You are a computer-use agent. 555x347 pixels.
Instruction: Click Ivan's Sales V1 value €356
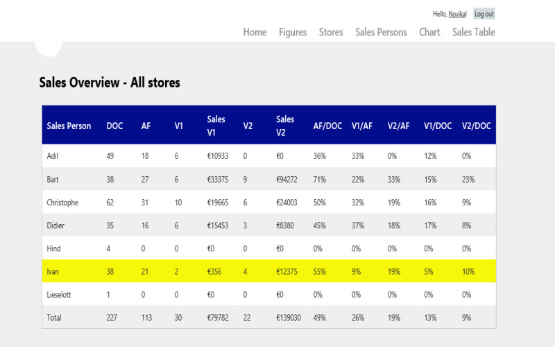(x=214, y=271)
